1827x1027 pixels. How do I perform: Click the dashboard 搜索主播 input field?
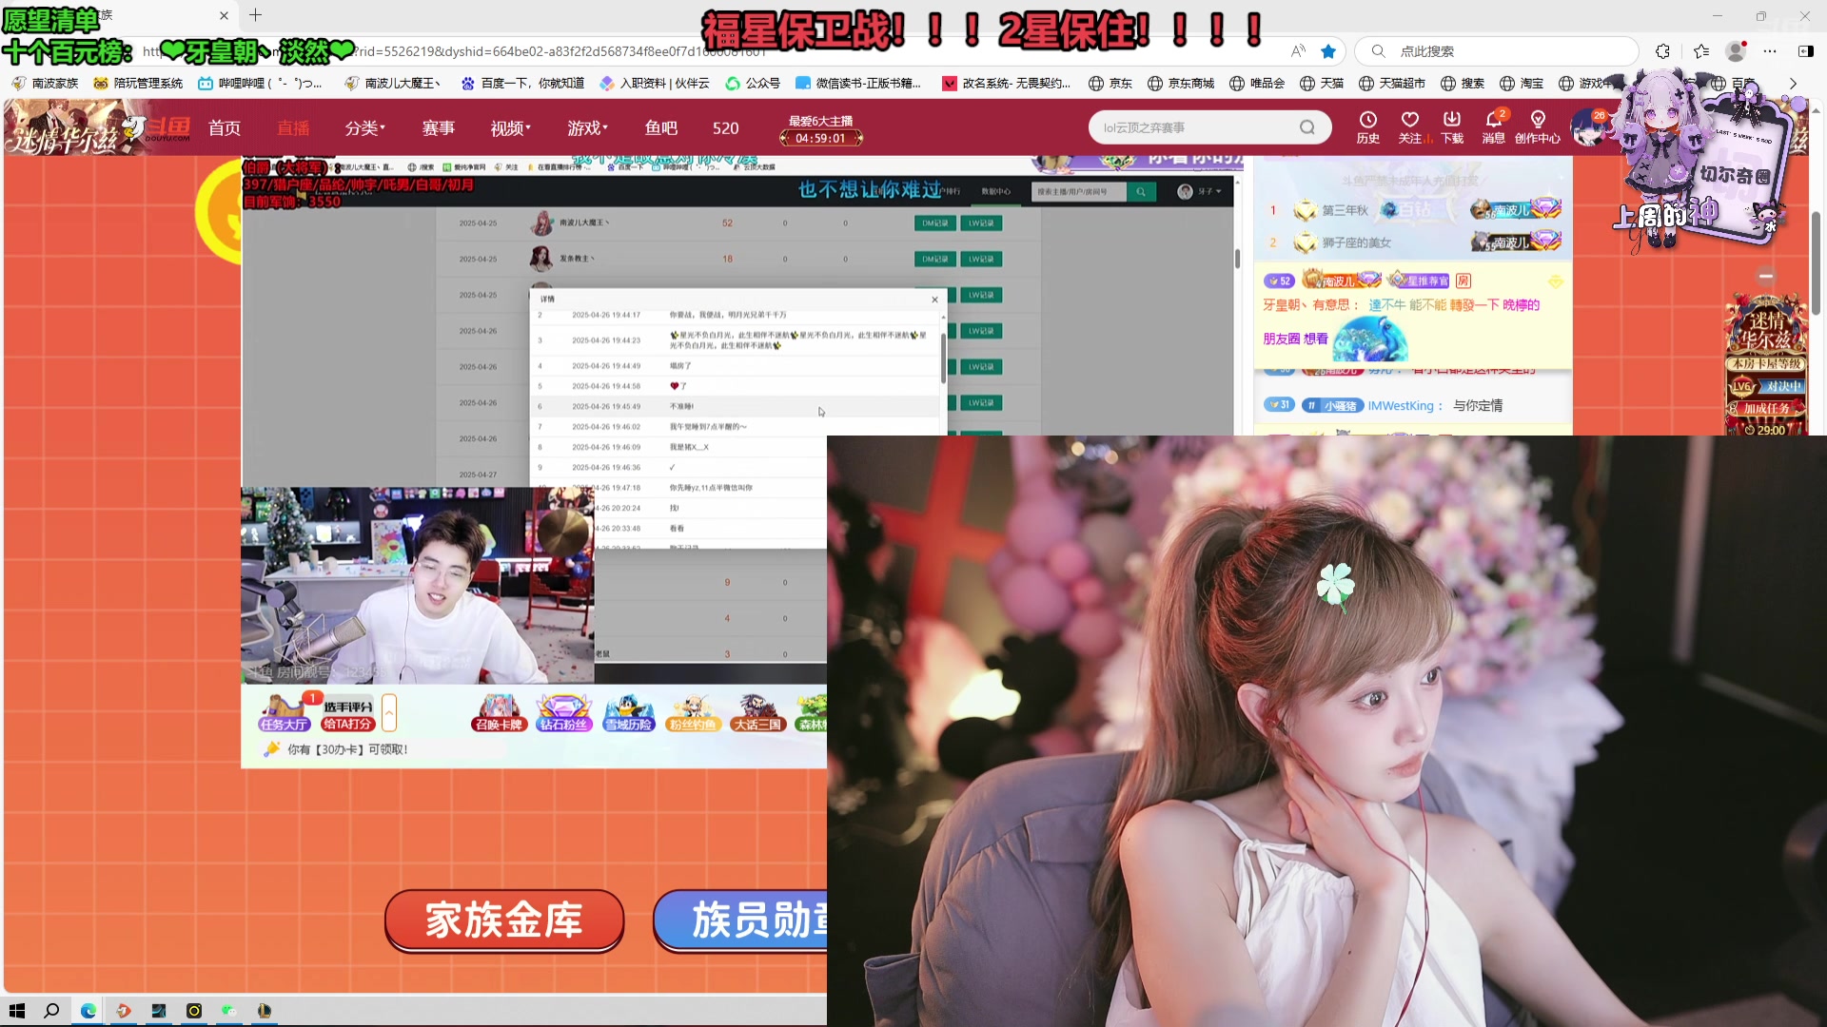pos(1078,192)
